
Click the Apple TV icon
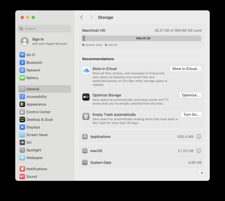pos(86,97)
